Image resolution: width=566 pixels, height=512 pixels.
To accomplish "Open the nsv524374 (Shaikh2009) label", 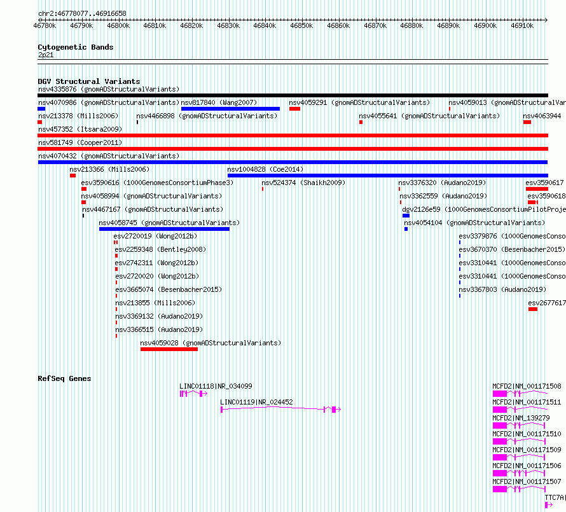I will 303,183.
